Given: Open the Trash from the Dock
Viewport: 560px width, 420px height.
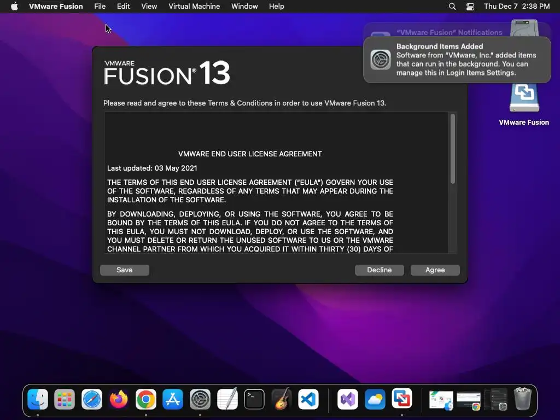Looking at the screenshot, I should tap(523, 399).
